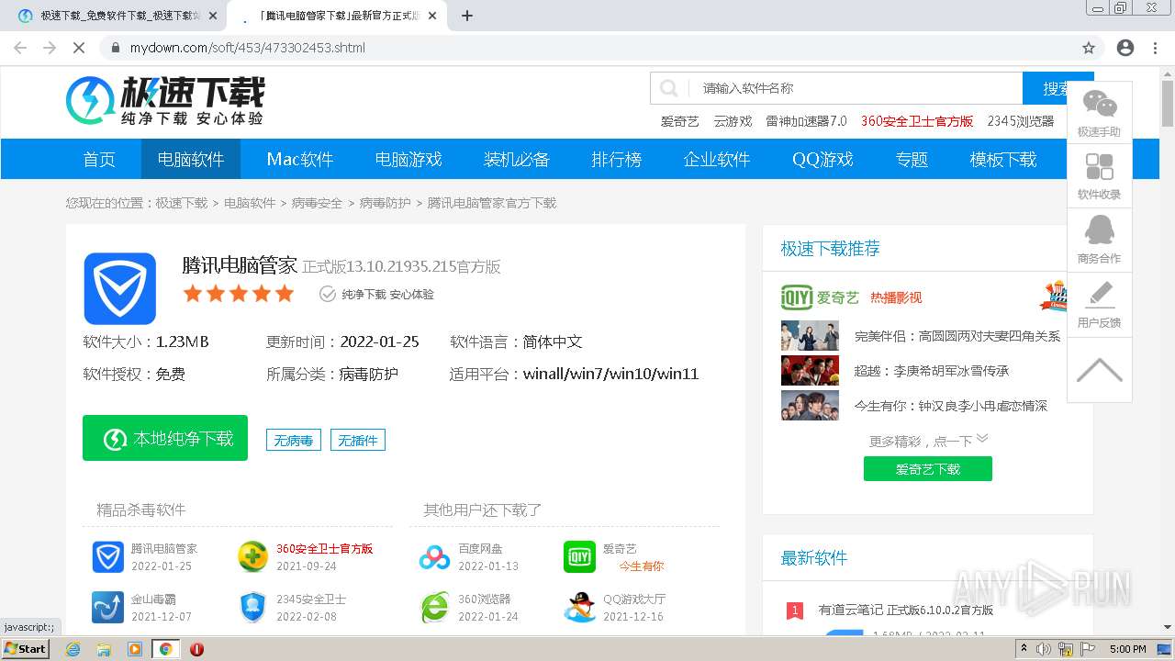Open QQ游戏 navigation item

[823, 160]
